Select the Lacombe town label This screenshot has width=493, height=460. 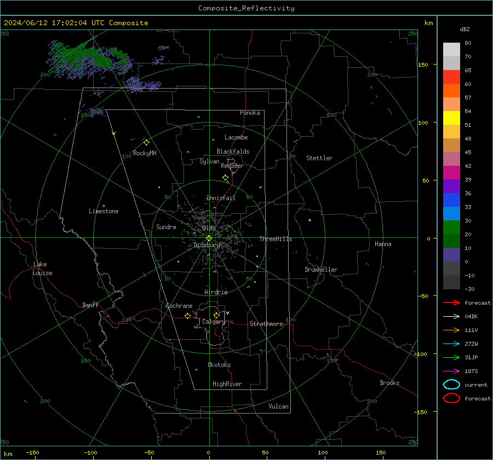(x=236, y=137)
